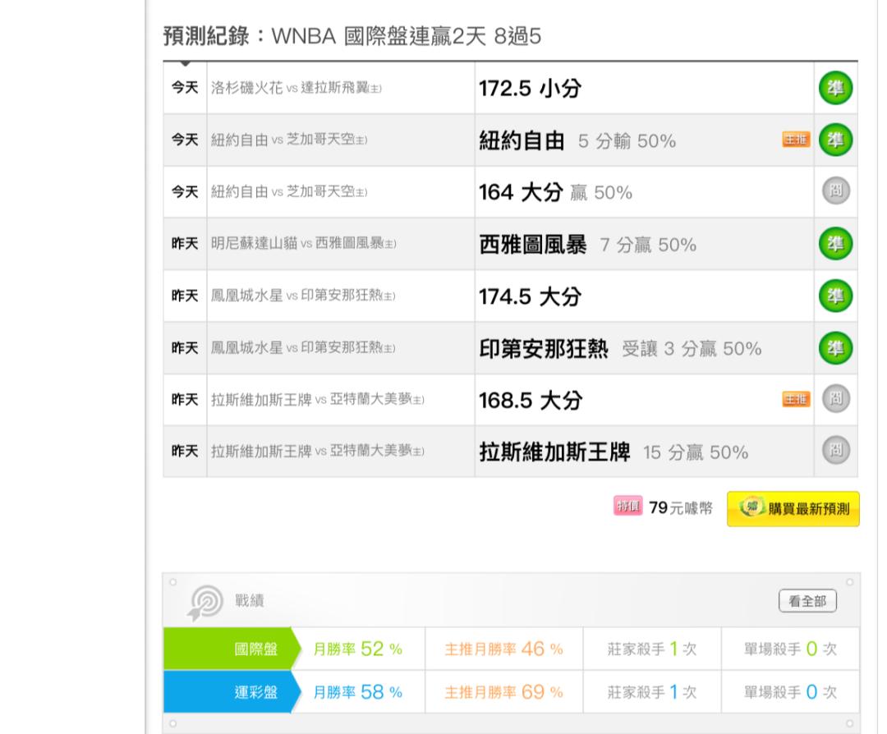The image size is (887, 734).
Task: Click matchup text on 印第安那狂熱 受讓 row
Action: (303, 348)
